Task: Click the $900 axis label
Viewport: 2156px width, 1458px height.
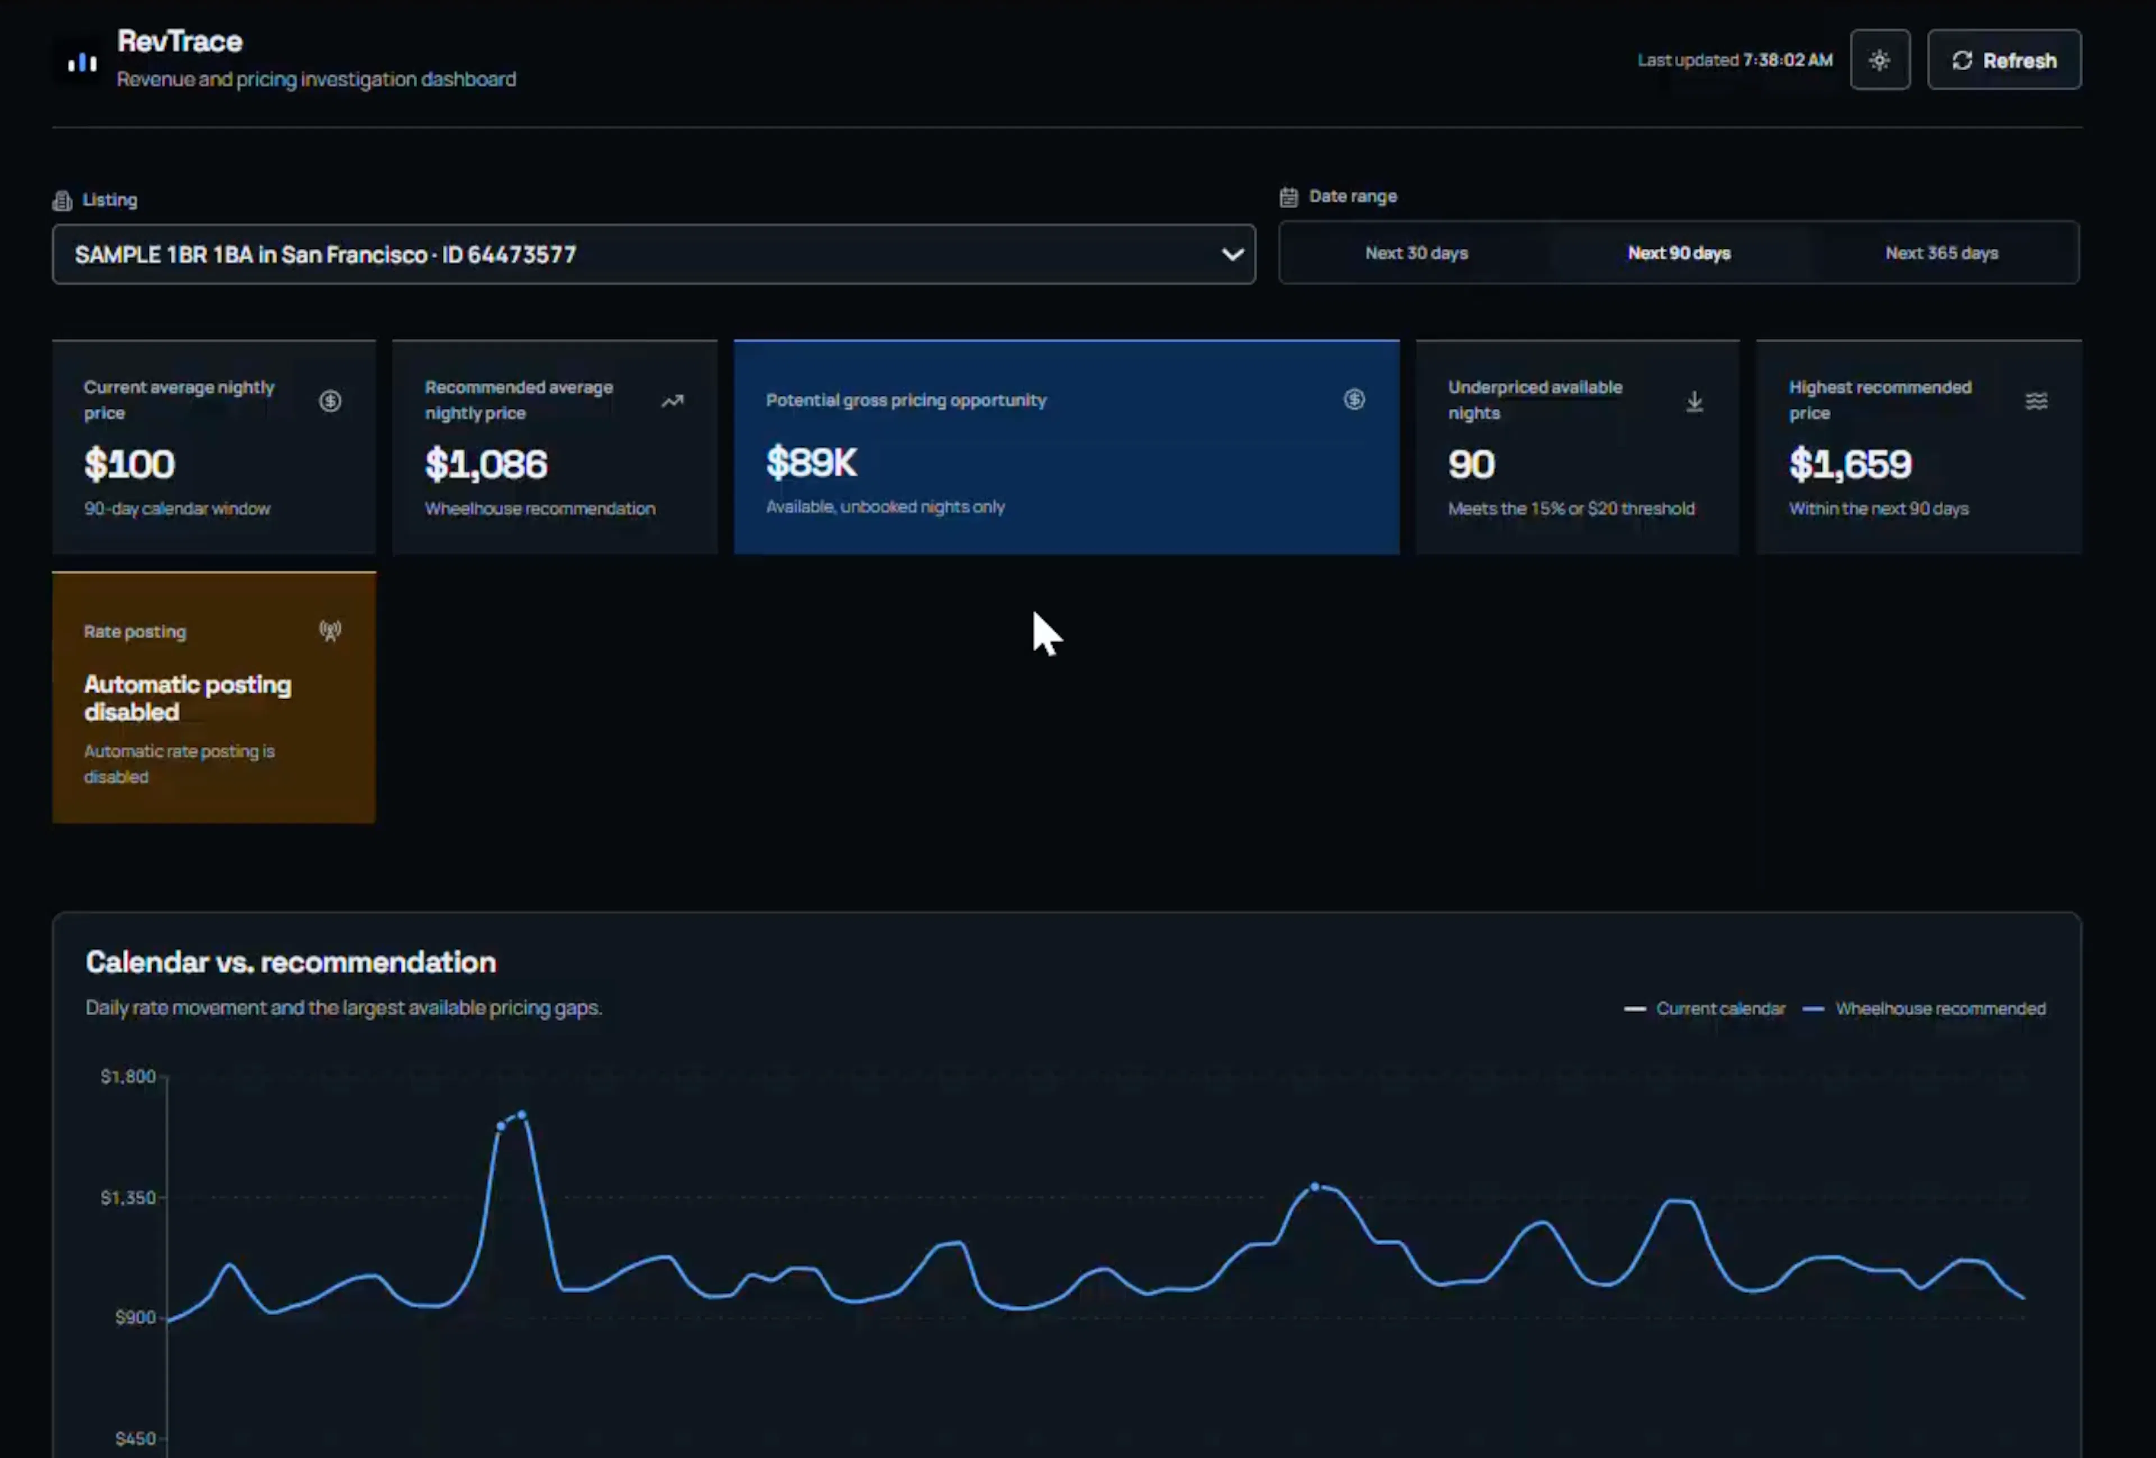Action: tap(135, 1317)
